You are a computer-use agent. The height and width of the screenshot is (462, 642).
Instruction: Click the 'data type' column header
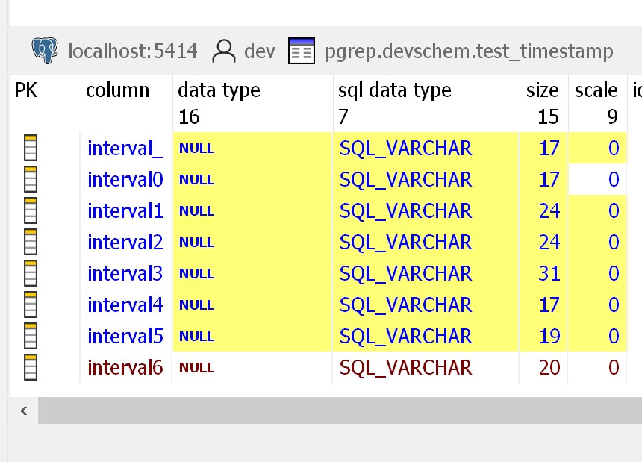coord(219,90)
